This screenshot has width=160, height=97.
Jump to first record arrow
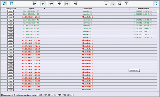tap(35, 4)
